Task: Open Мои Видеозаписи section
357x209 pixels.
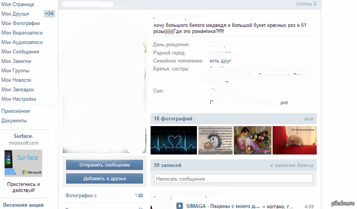Action: [22, 33]
